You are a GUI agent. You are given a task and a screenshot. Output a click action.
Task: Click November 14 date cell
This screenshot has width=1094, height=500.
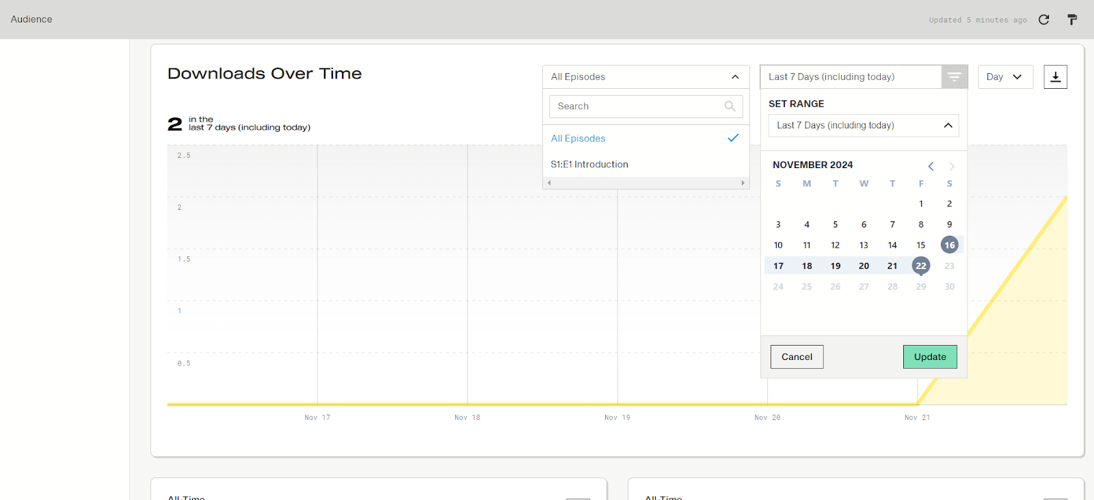892,245
